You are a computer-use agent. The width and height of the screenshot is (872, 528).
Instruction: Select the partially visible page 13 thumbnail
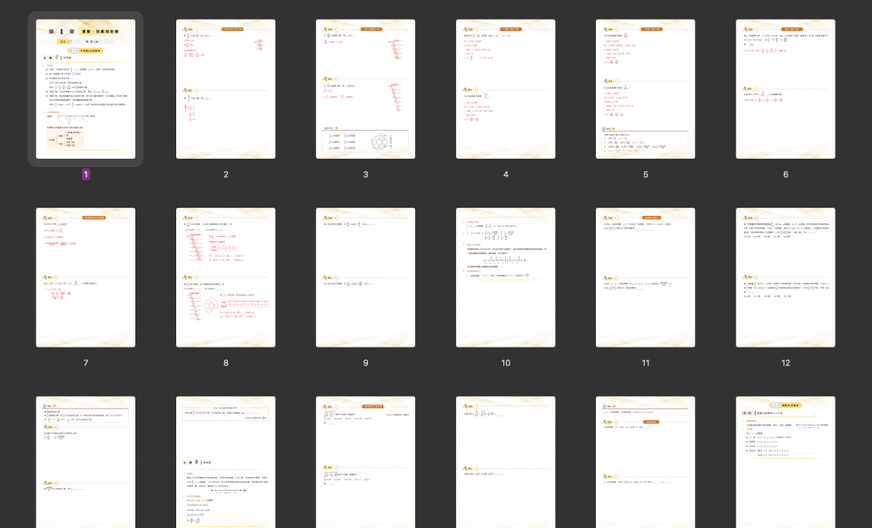(85, 463)
